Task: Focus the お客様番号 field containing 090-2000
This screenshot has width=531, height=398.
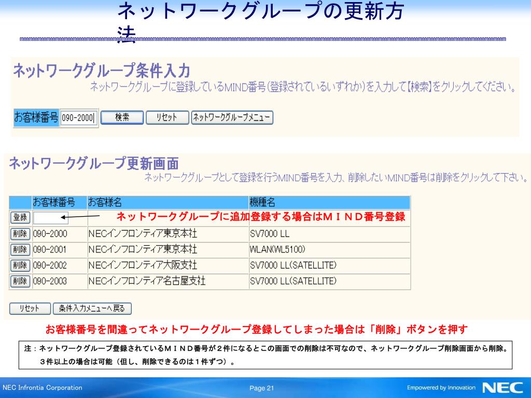Action: (x=79, y=118)
